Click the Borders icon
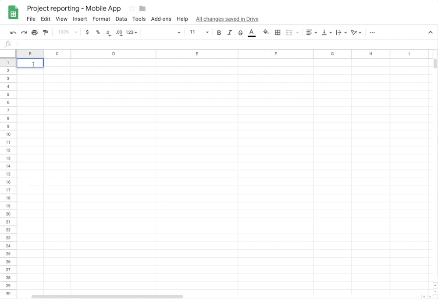Image resolution: width=438 pixels, height=299 pixels. [278, 32]
